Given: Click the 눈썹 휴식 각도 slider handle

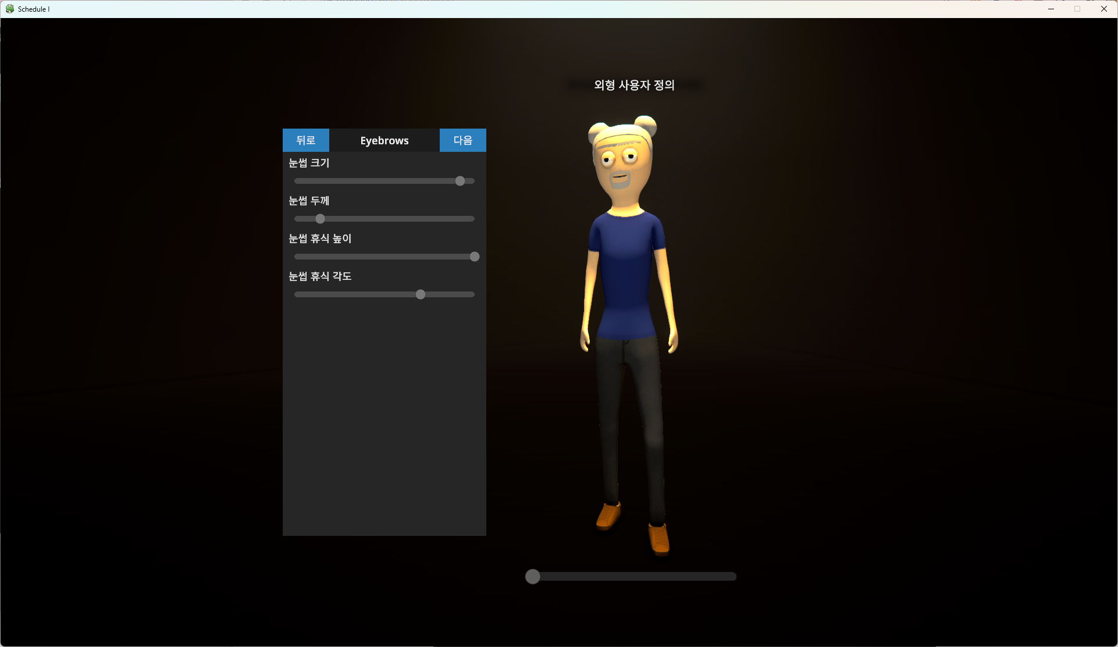Looking at the screenshot, I should pos(421,294).
